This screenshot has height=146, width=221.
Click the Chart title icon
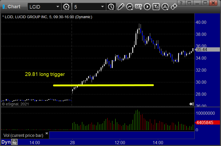[5, 7]
